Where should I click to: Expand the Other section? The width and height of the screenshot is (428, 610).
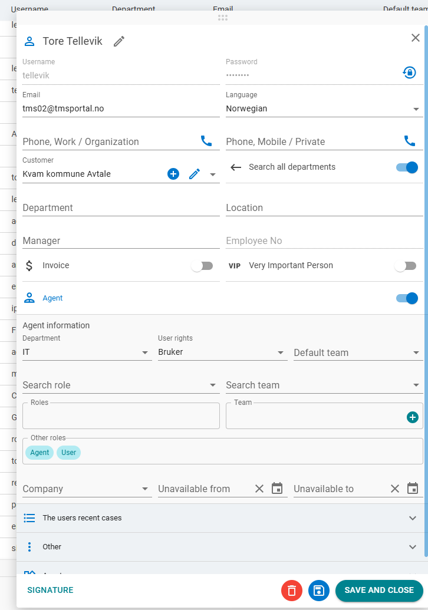pos(222,547)
